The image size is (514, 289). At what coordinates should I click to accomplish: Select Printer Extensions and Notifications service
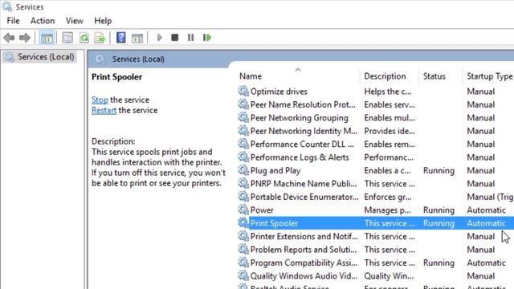(x=304, y=236)
